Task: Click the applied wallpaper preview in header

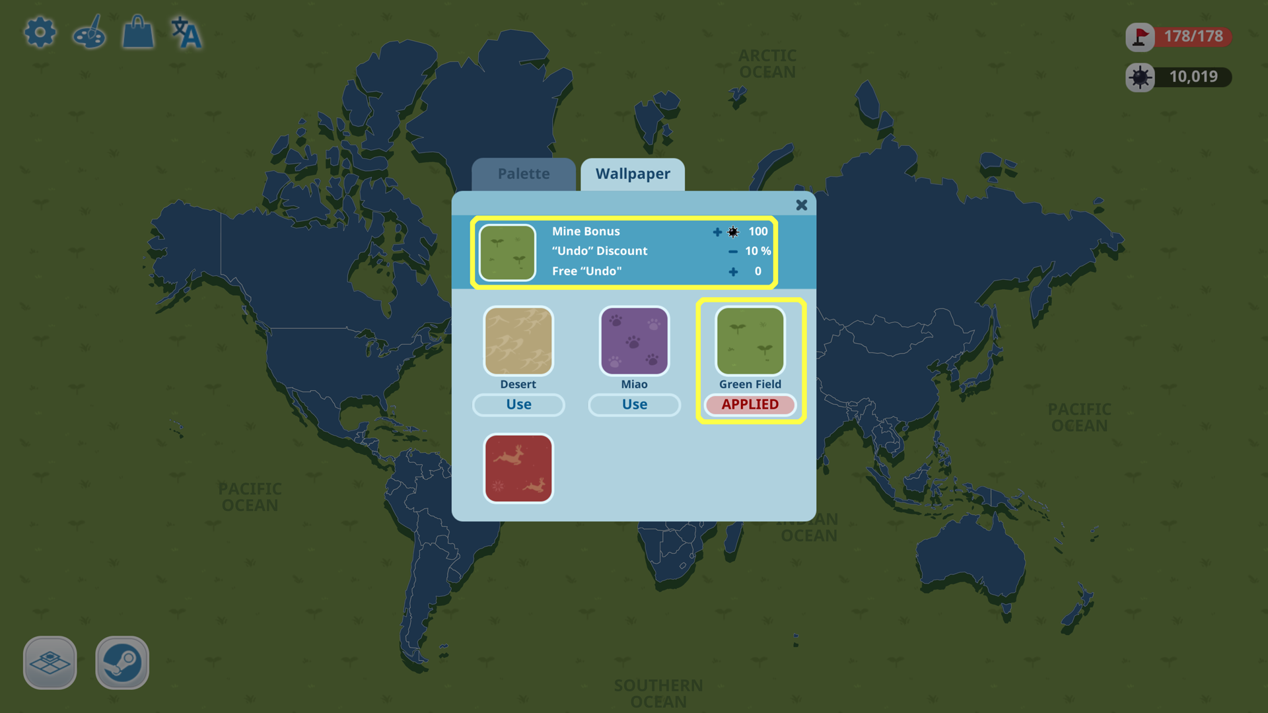Action: coord(507,253)
